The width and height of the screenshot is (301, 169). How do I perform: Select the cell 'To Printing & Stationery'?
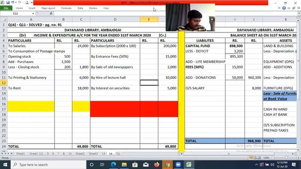click(x=31, y=77)
